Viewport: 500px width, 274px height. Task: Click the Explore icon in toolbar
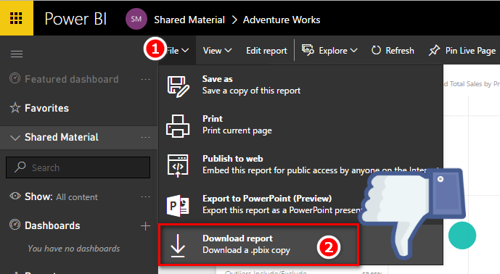tap(308, 50)
